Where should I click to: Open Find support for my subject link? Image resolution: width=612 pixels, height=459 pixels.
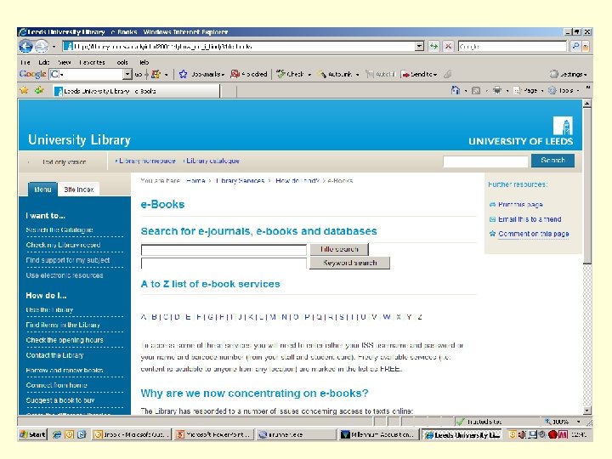tap(67, 260)
